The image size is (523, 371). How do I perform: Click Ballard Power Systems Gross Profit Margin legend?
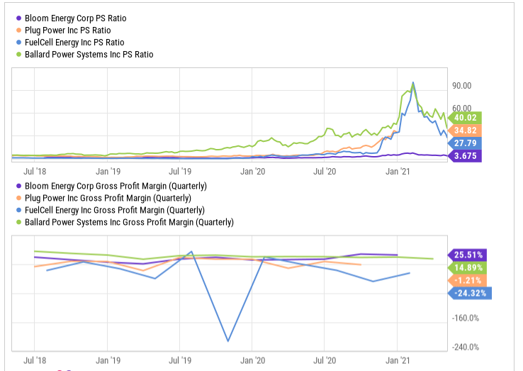click(129, 222)
